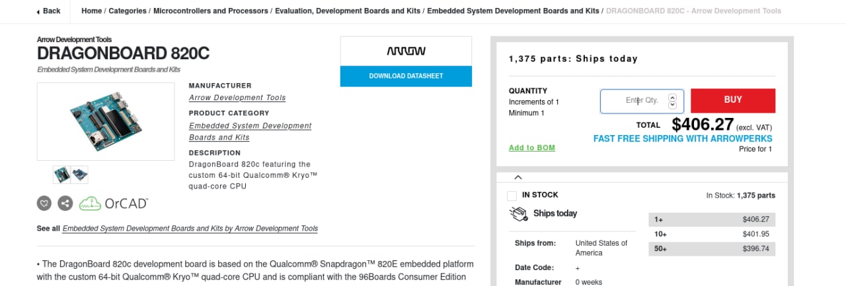This screenshot has width=846, height=286.
Task: Open FAST FREE SHIPPING WITH ARROWPERKS link
Action: 683,138
